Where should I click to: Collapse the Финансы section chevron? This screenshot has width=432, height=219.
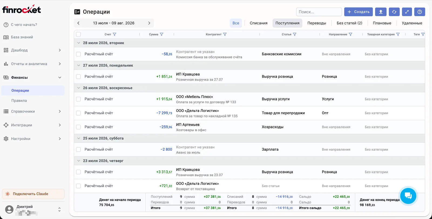[x=60, y=77]
